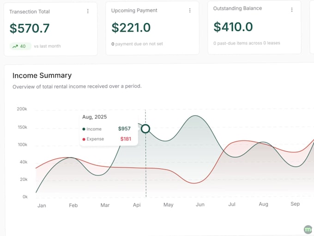Click the red Expense legend dot
314x236 pixels.
point(84,139)
